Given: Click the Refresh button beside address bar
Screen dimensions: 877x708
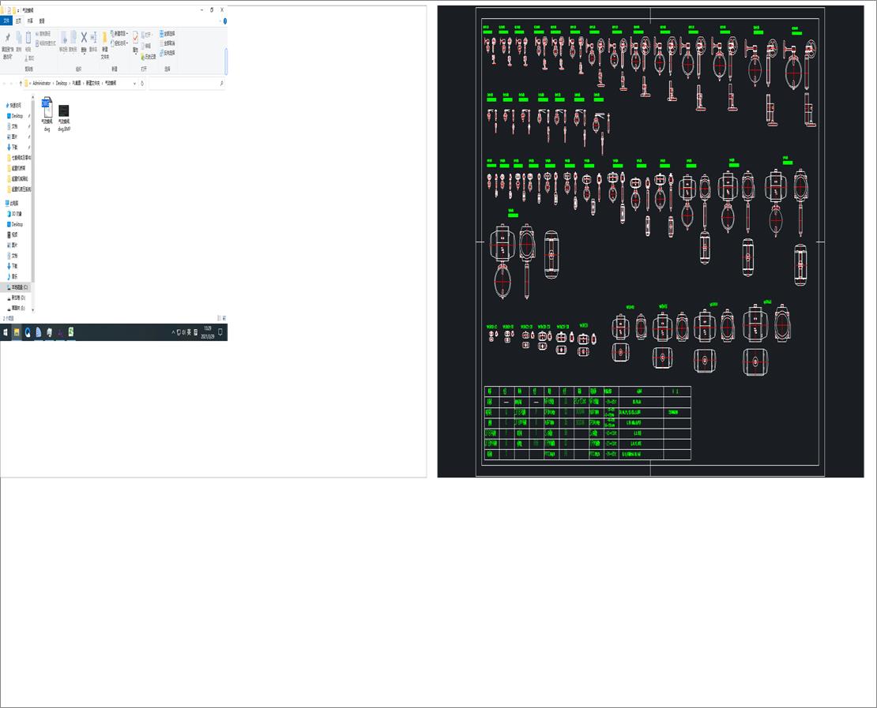Looking at the screenshot, I should 142,83.
